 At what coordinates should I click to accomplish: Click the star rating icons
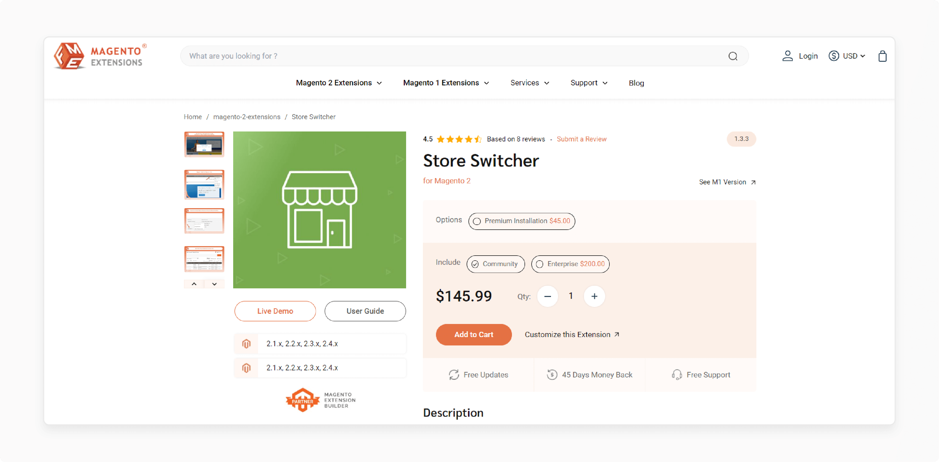coord(459,139)
